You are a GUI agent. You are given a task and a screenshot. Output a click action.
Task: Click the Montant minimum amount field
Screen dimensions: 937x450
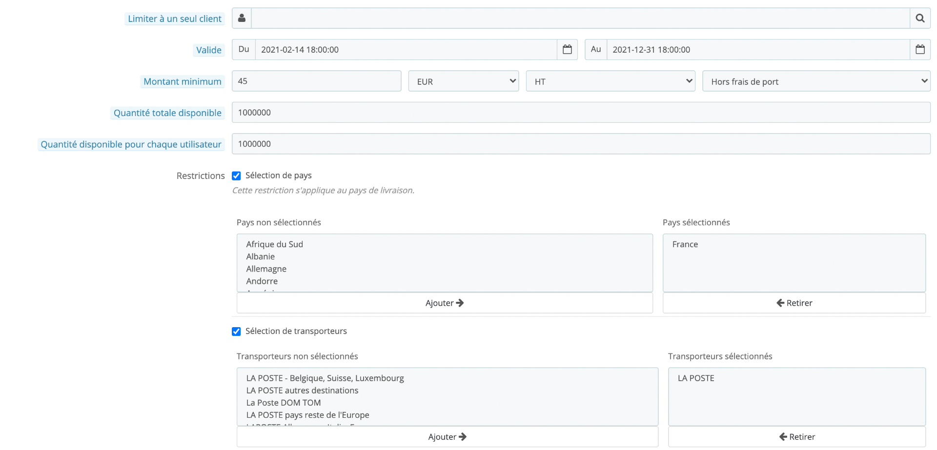[316, 81]
